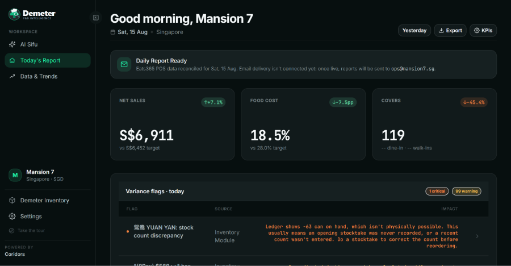This screenshot has height=266, width=511.
Task: Export the daily report
Action: 450,30
